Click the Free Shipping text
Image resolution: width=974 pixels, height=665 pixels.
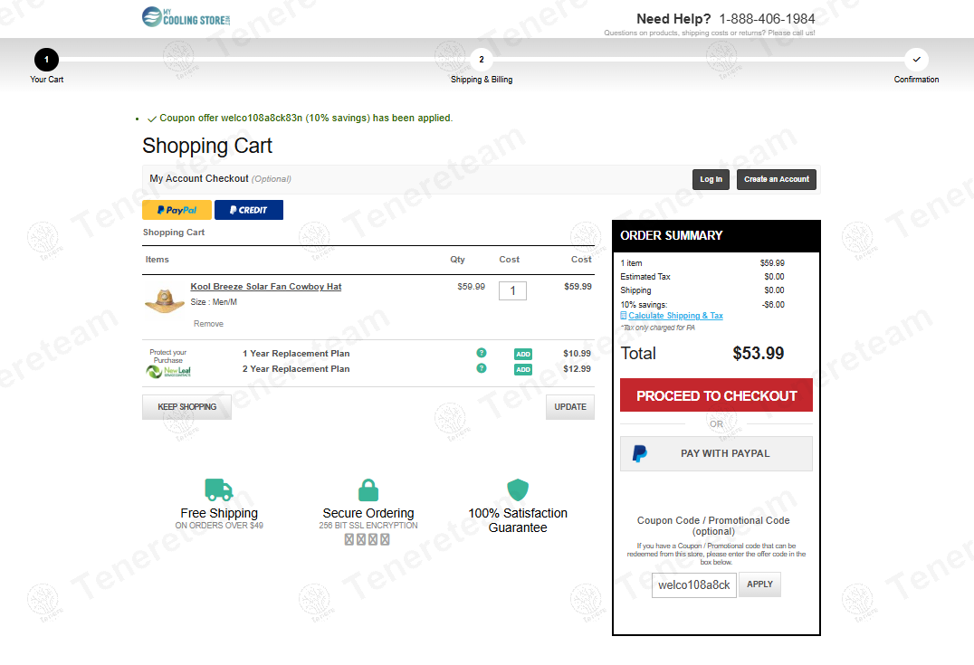219,513
